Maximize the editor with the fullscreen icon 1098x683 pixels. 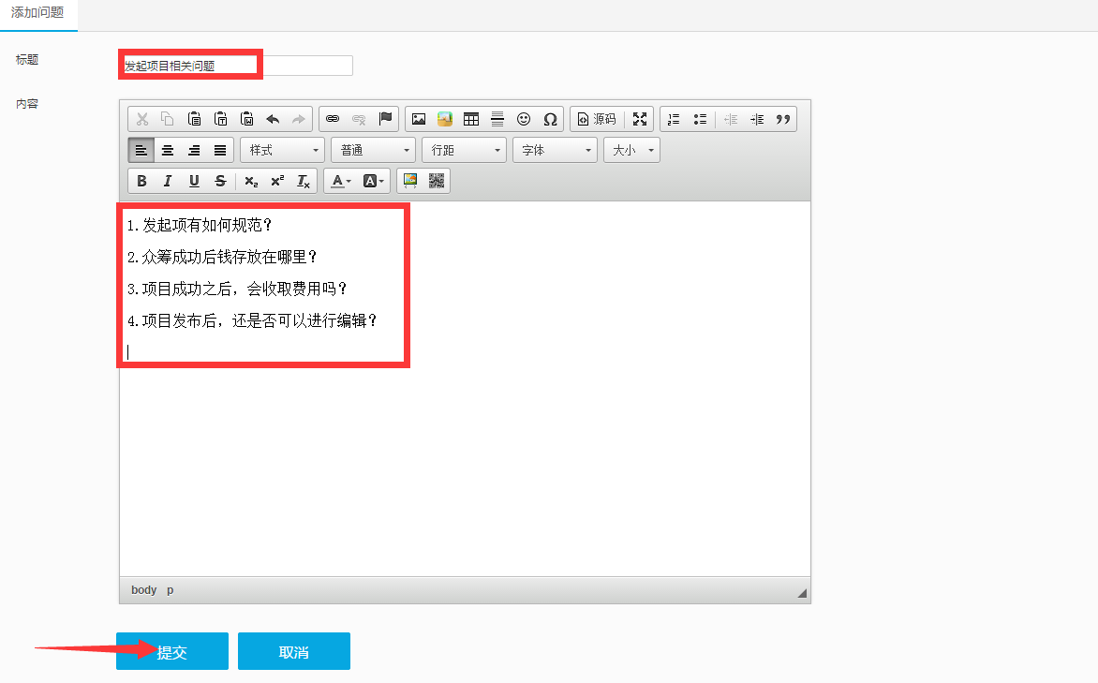(x=640, y=119)
